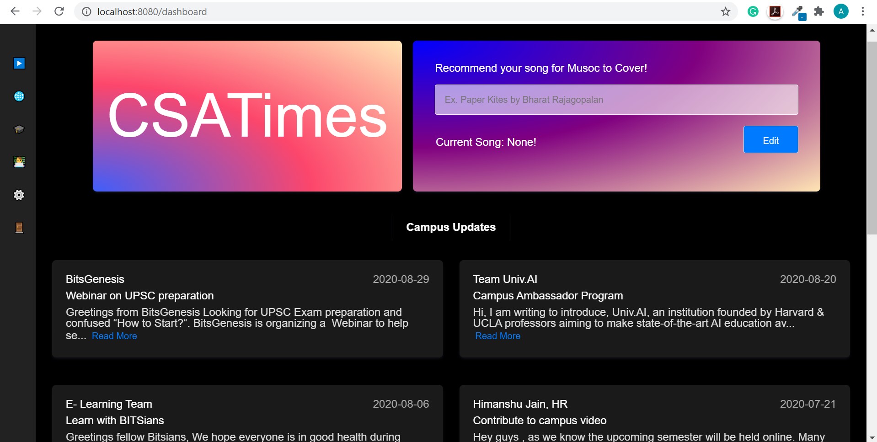Screen dimensions: 877x442
Task: Select the Webinar on UPSC preparation title
Action: (x=139, y=296)
